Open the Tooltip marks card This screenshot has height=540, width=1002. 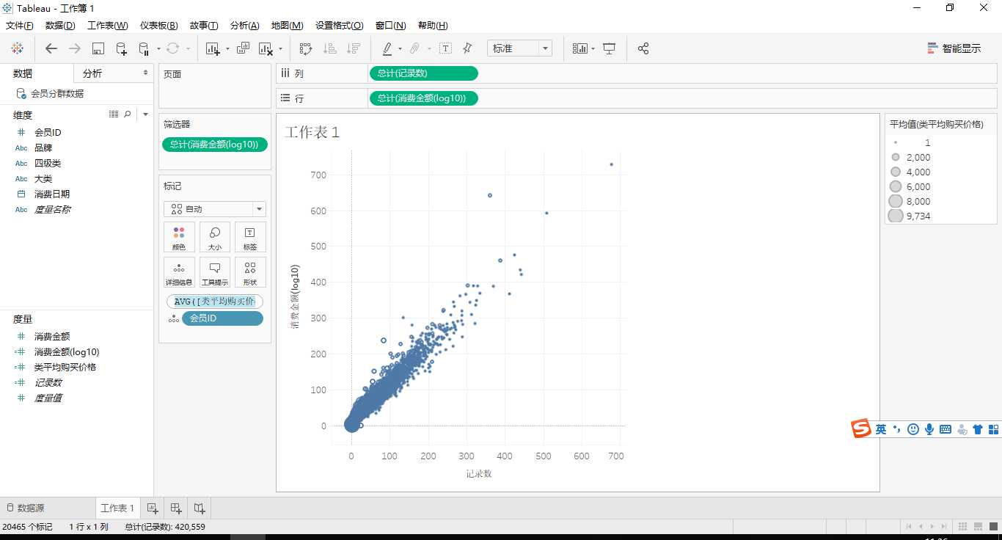(x=215, y=272)
